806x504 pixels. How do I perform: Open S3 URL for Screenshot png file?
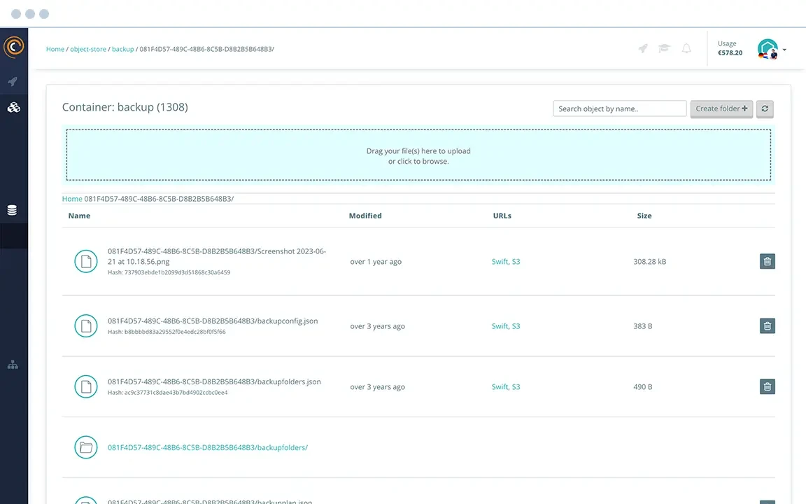(516, 262)
